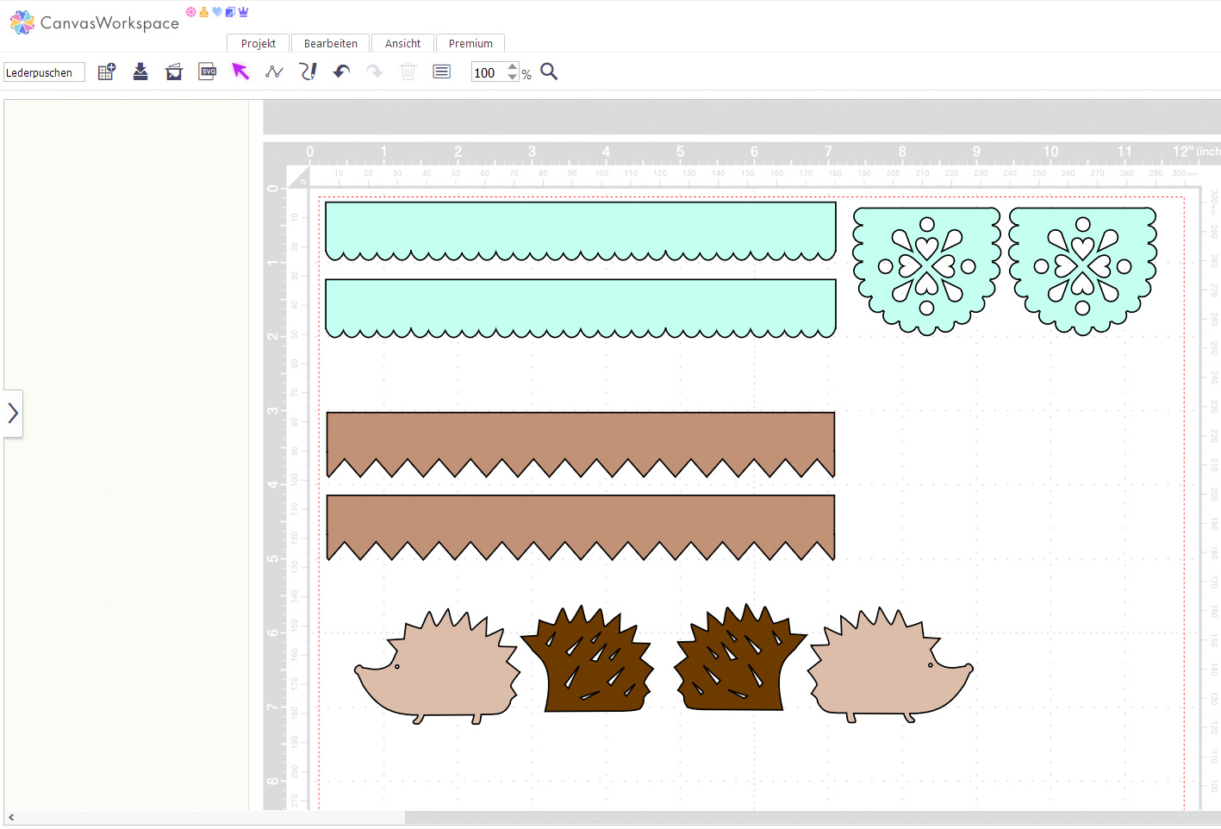Click the horizontal scrollbar at the bottom
The height and width of the screenshot is (829, 1221).
(810, 818)
